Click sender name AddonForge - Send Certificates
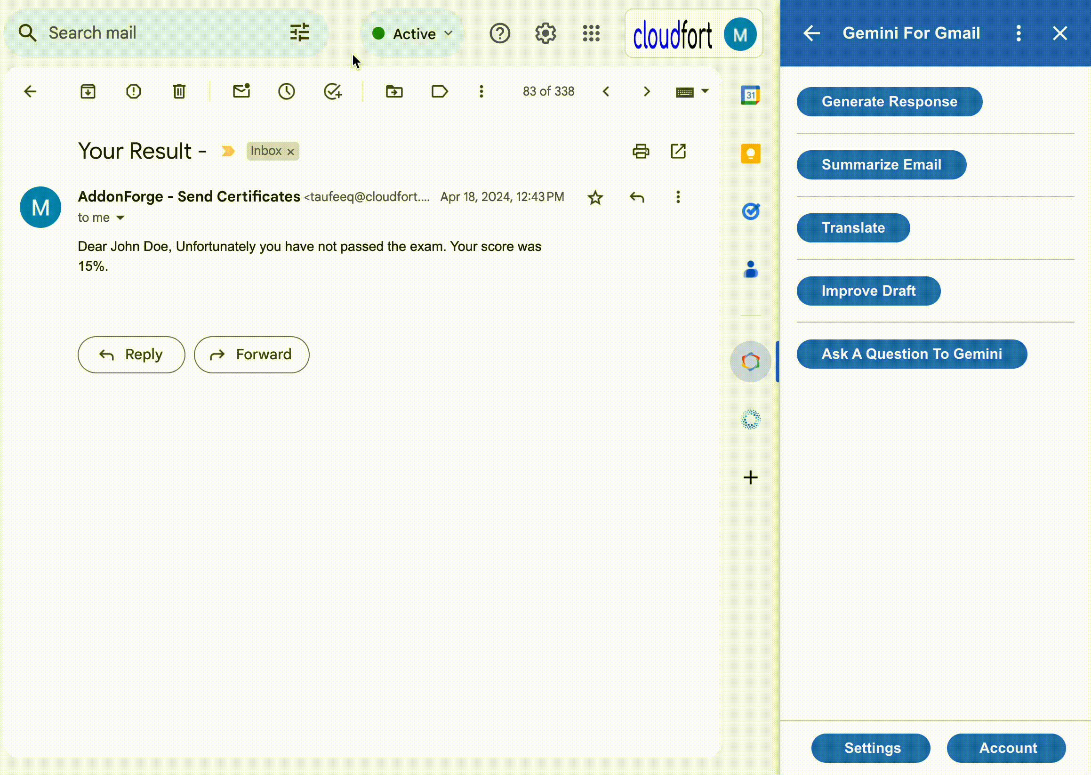Screen dimensions: 1091x775 point(189,197)
